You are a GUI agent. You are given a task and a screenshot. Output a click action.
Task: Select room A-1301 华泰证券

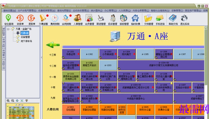pos(71,54)
